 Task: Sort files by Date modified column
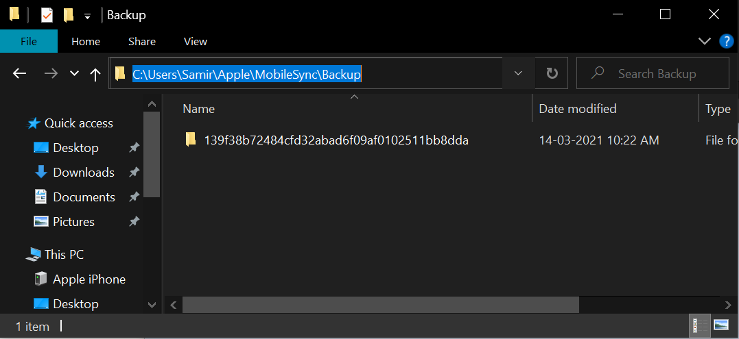point(578,109)
